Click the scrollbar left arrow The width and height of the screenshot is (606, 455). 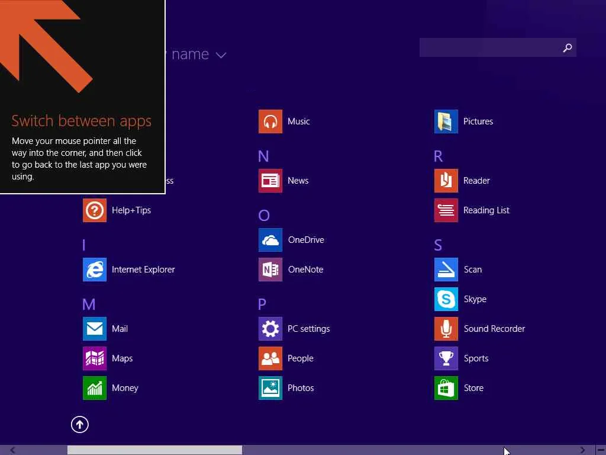click(x=12, y=450)
